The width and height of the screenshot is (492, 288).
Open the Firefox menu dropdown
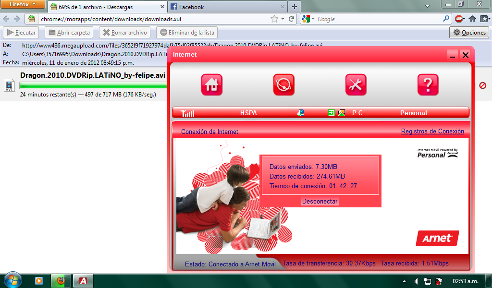[23, 4]
